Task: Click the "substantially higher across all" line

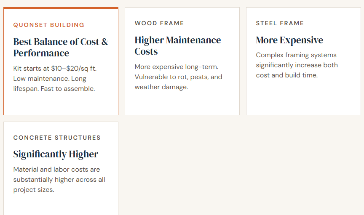Action: point(59,180)
